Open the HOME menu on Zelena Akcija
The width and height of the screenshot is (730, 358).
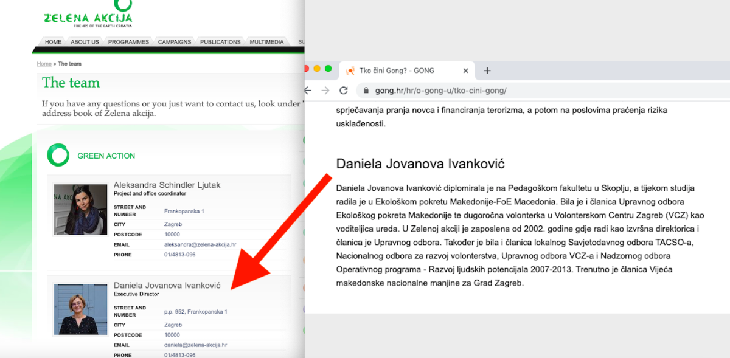[x=54, y=42]
